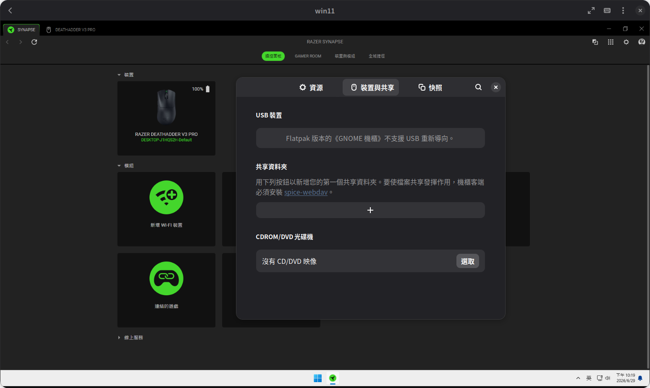
Task: Click the RAZER SYNAPSE title text
Action: coord(325,42)
